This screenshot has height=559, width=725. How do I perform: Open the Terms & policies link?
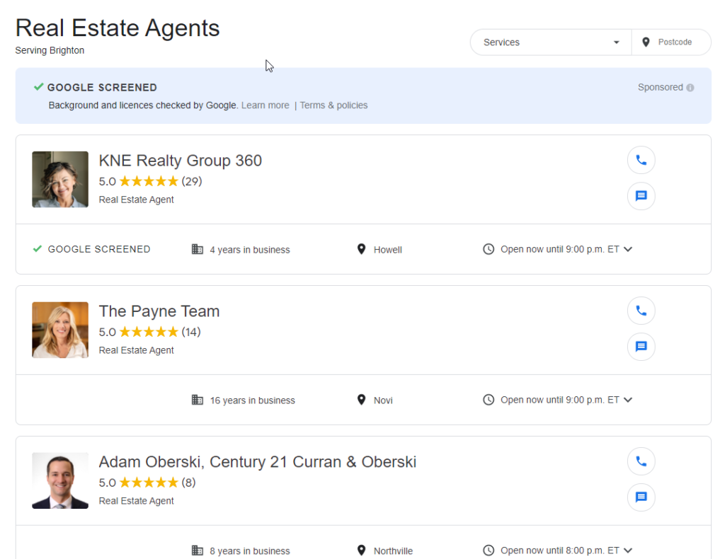point(334,105)
